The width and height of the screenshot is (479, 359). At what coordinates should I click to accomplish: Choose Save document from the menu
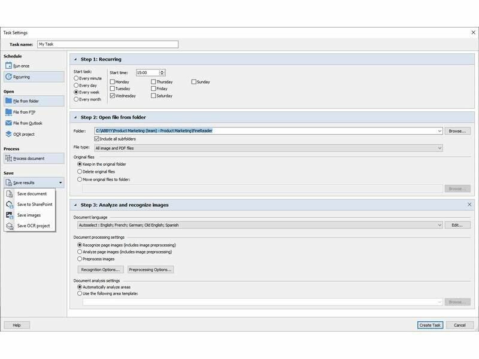tap(32, 193)
